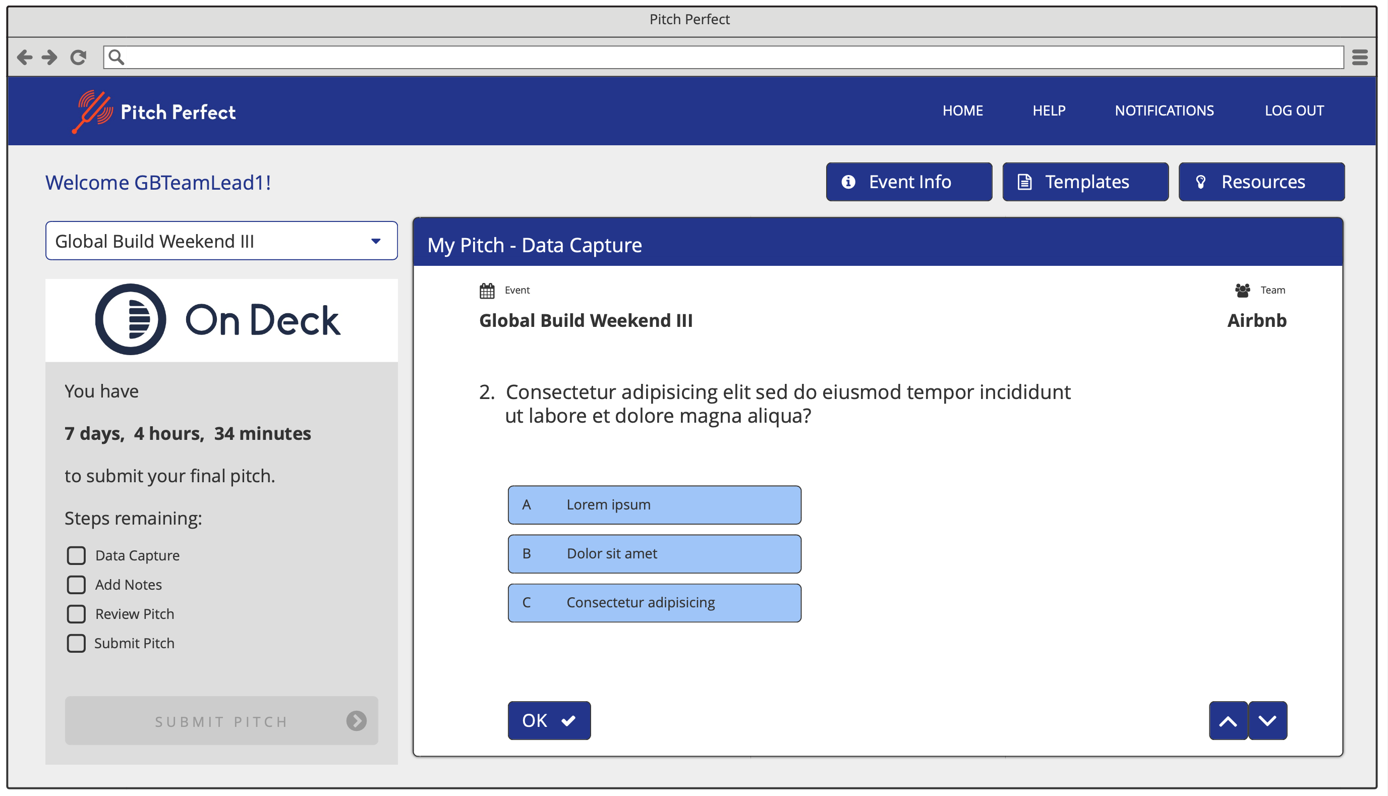This screenshot has width=1388, height=796.
Task: Click the calendar icon beside Event
Action: coord(486,290)
